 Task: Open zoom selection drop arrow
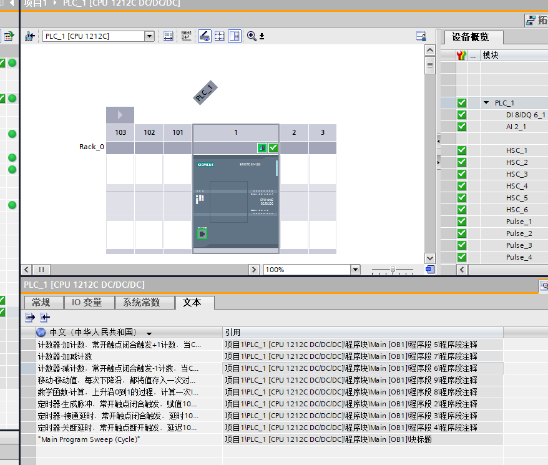(x=262, y=36)
